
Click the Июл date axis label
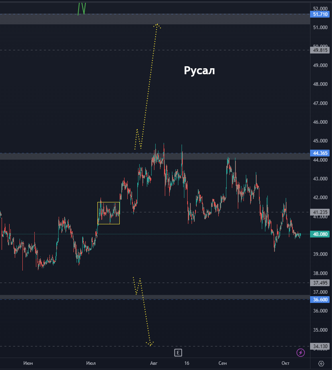tap(91, 363)
